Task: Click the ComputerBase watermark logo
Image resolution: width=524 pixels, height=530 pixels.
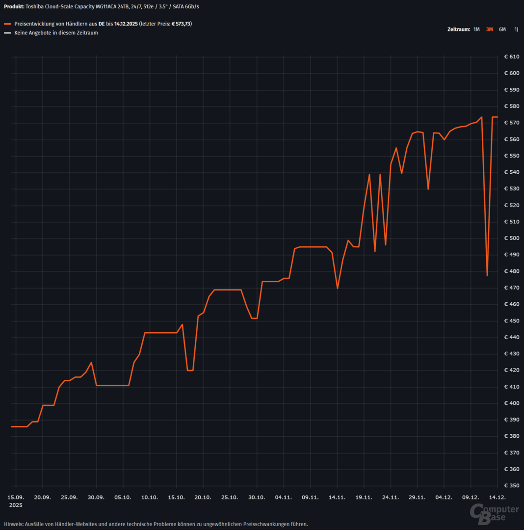Action: click(494, 513)
